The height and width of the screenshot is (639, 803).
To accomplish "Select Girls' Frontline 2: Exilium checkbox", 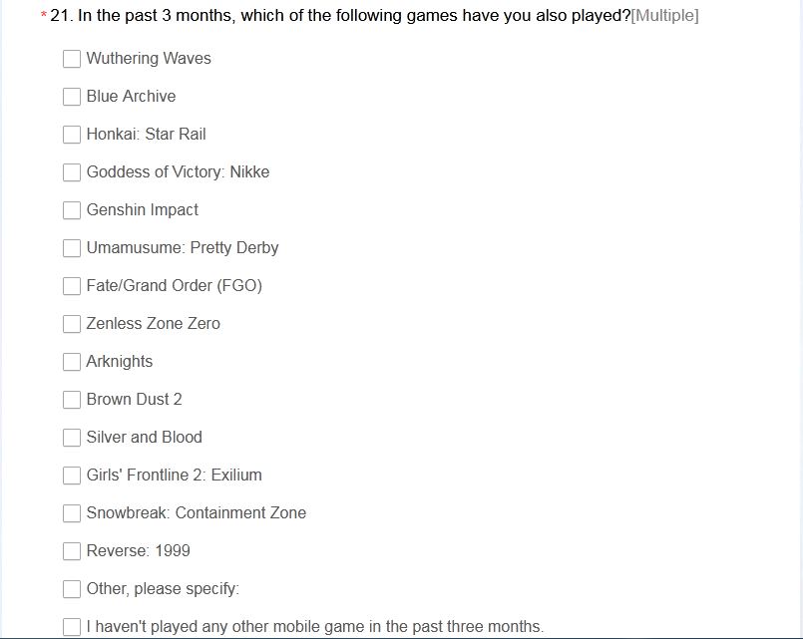I will (x=72, y=476).
